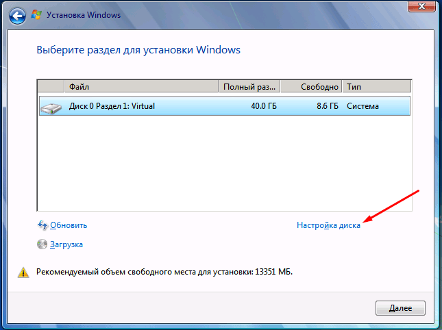Click the hard drive icon for Disk 0
Viewport: 442px width, 330px height.
[x=51, y=108]
